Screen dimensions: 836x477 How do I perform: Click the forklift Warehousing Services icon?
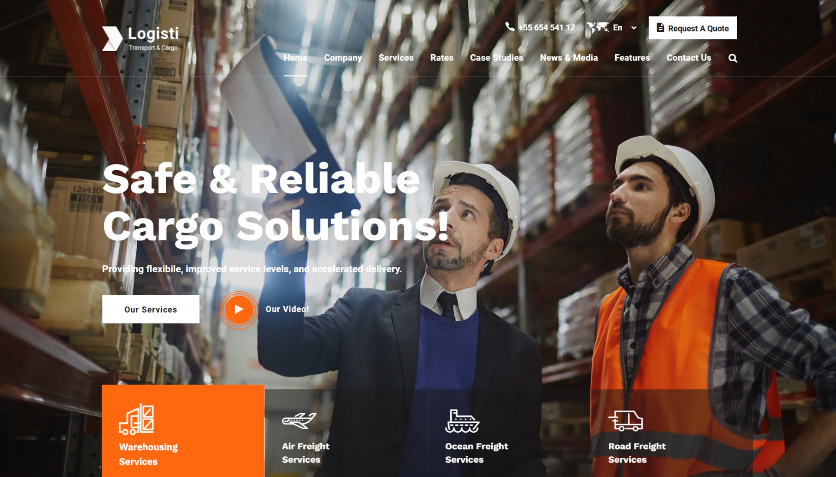[x=137, y=419]
